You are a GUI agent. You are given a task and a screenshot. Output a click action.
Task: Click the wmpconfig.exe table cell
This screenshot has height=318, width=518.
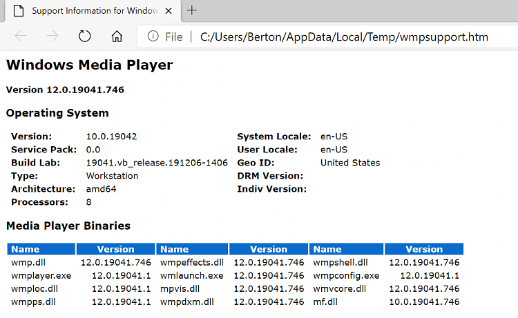click(x=346, y=276)
